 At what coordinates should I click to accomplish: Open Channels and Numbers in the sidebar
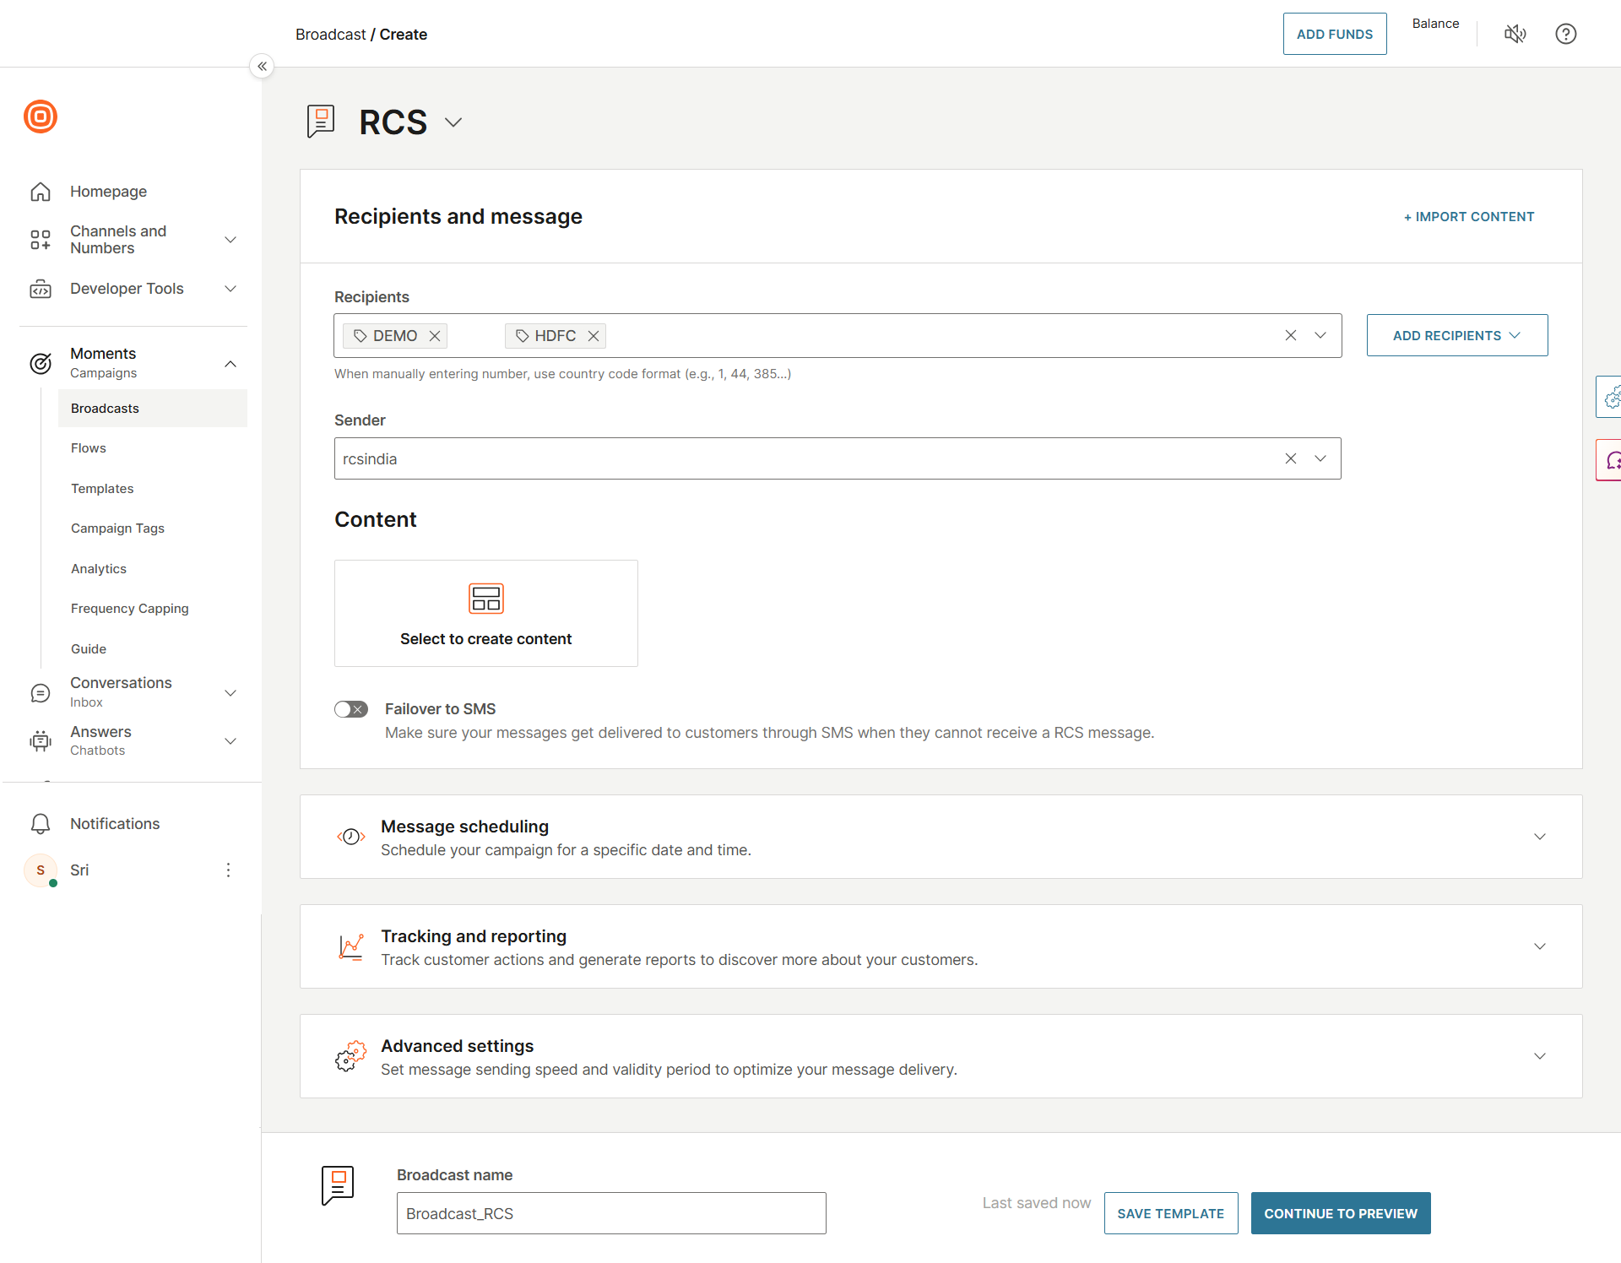(x=118, y=239)
